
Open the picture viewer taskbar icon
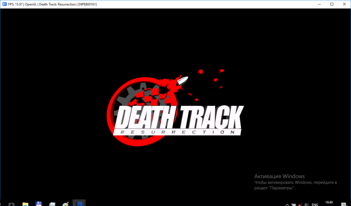point(52,204)
